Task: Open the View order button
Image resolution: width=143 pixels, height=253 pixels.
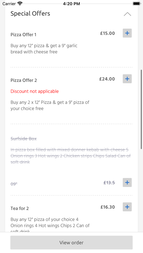Action: pyautogui.click(x=71, y=242)
